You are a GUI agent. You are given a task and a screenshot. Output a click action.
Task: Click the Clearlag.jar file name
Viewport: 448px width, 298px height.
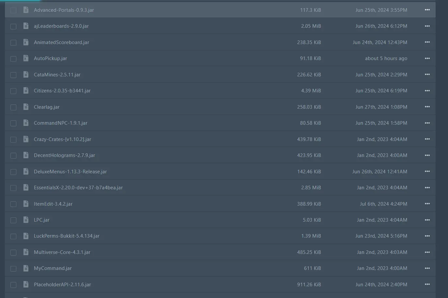pos(47,107)
